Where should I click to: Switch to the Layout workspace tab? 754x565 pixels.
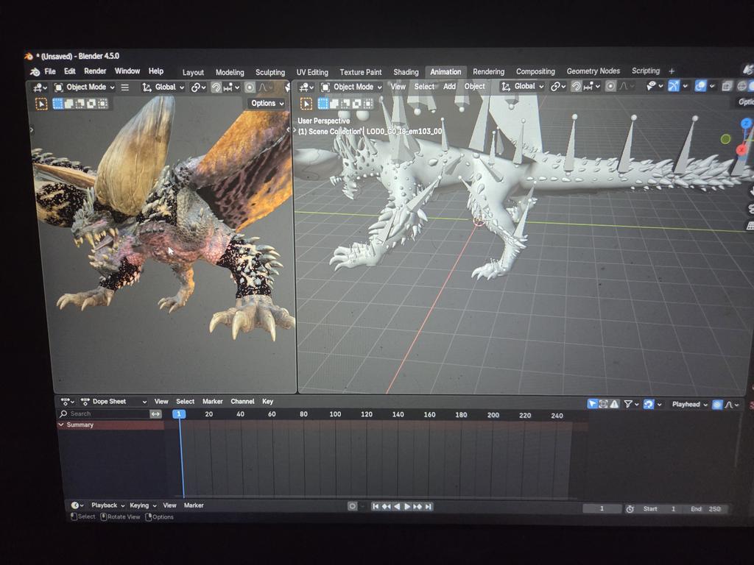[193, 73]
